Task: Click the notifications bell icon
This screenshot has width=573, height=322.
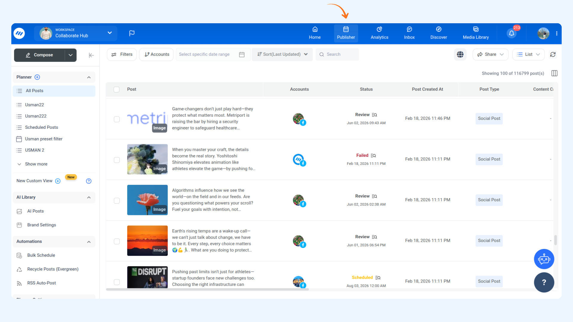Action: pyautogui.click(x=512, y=33)
